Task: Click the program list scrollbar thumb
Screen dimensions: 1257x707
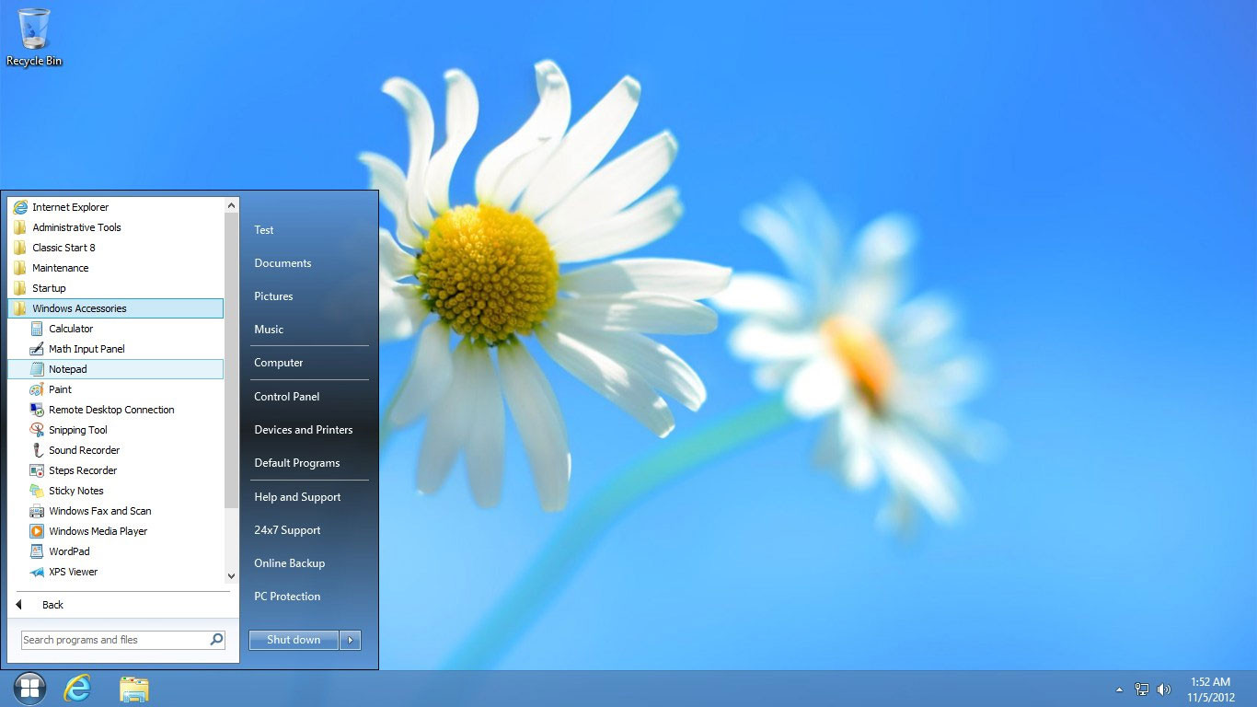Action: (x=231, y=361)
